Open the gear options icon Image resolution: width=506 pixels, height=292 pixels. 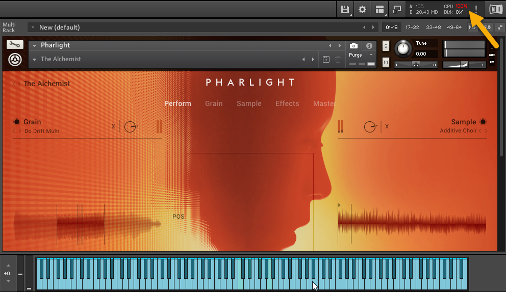(x=362, y=9)
